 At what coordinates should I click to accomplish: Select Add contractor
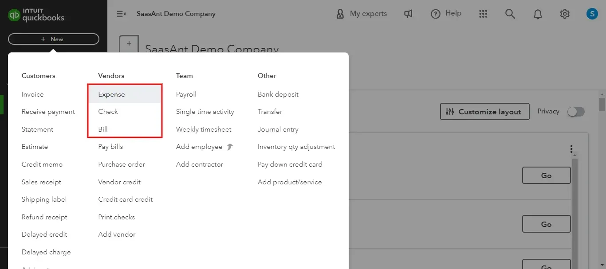tap(200, 164)
